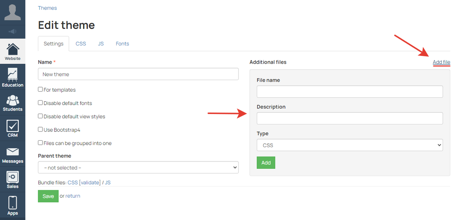Click the Add file link
The image size is (464, 220).
(x=441, y=62)
